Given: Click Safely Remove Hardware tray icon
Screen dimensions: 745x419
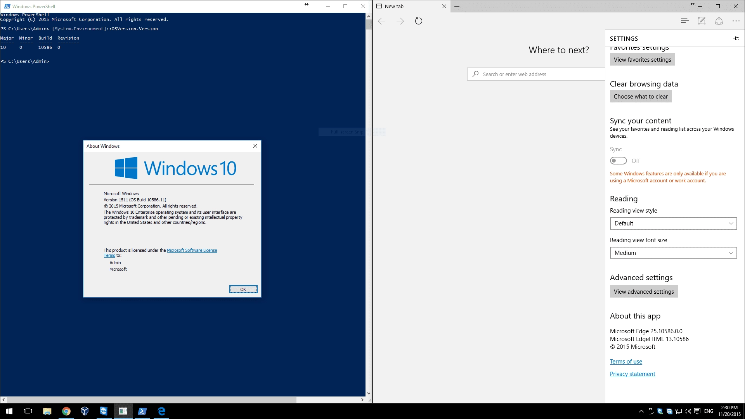Looking at the screenshot, I should pos(651,411).
